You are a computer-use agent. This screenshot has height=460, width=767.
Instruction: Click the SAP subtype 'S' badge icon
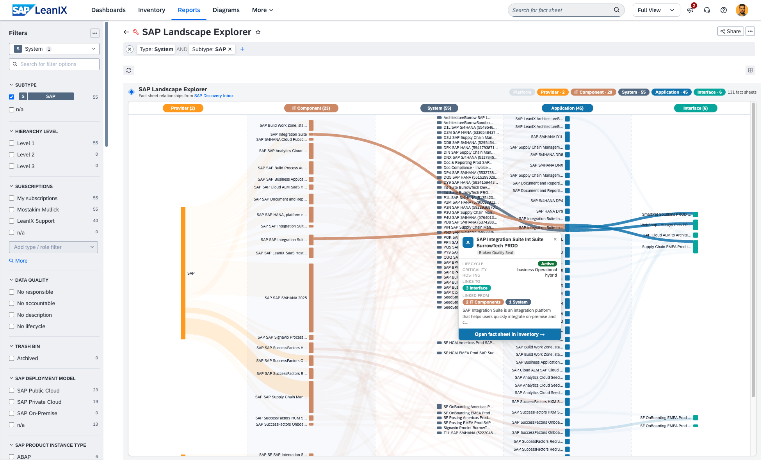tap(23, 96)
